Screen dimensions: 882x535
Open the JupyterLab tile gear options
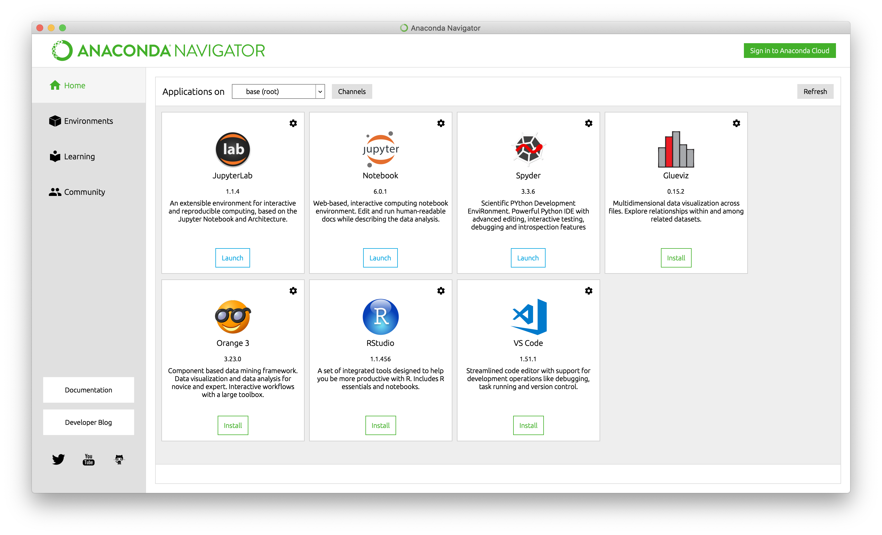tap(293, 123)
